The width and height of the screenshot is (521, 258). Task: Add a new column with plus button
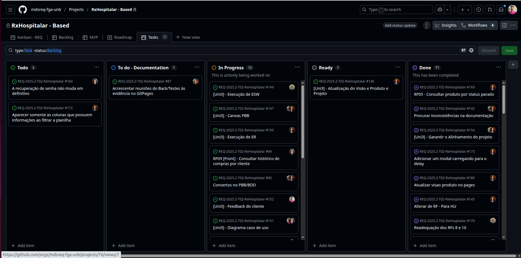click(513, 65)
